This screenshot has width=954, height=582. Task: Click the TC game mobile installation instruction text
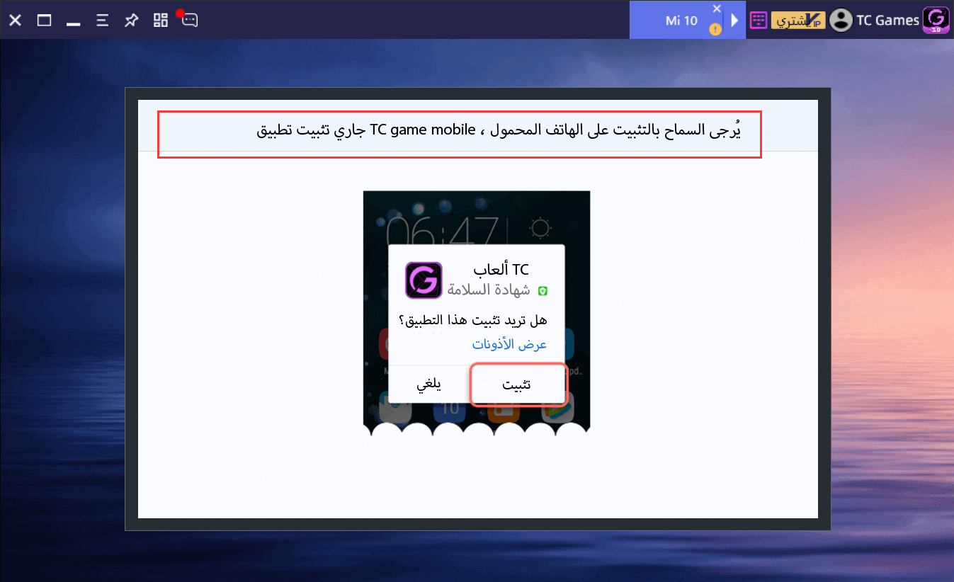499,132
